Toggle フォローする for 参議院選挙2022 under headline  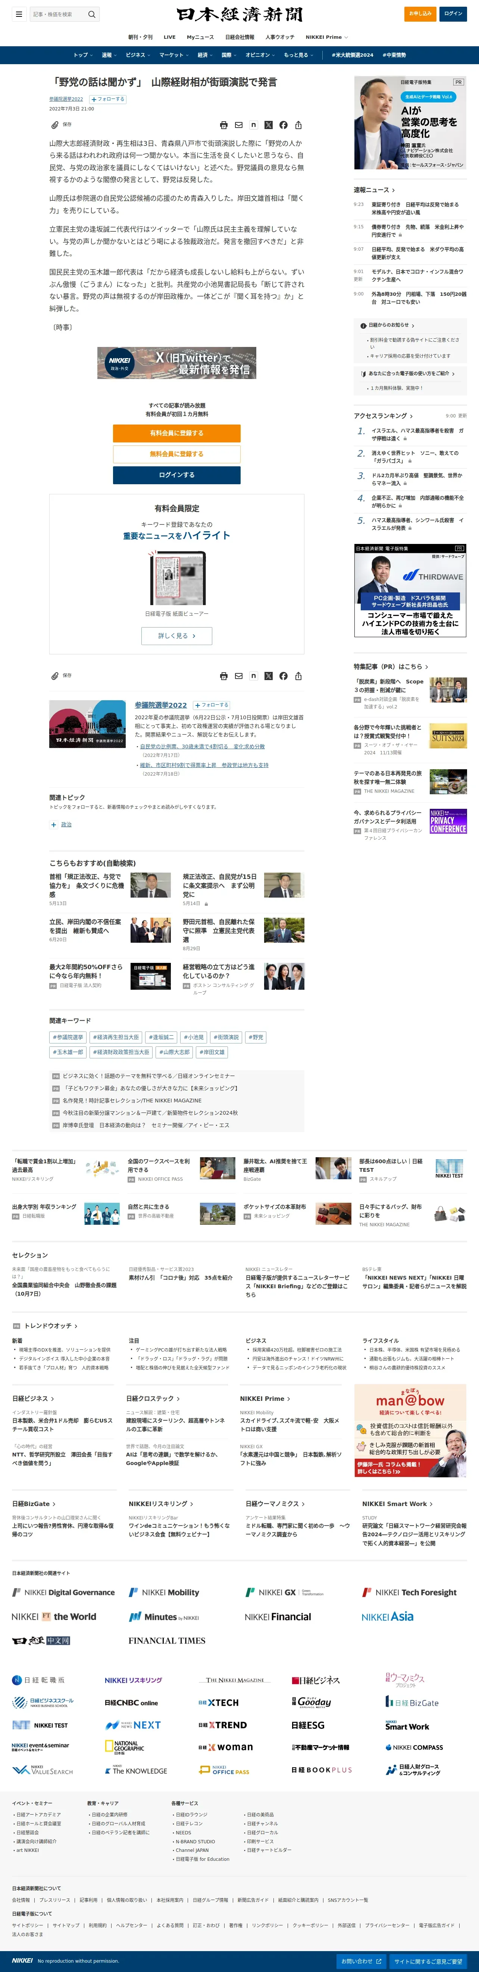[x=108, y=99]
